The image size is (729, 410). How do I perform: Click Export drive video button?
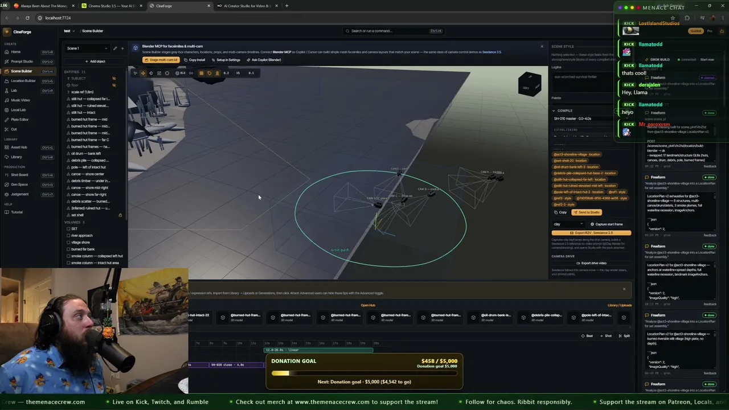point(591,263)
